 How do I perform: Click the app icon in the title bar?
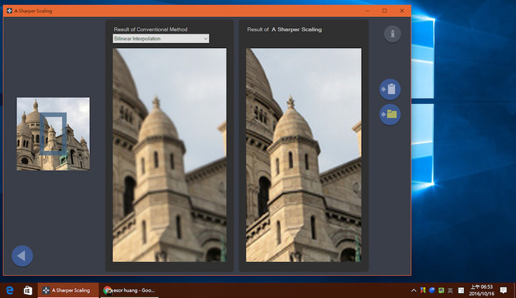point(9,11)
